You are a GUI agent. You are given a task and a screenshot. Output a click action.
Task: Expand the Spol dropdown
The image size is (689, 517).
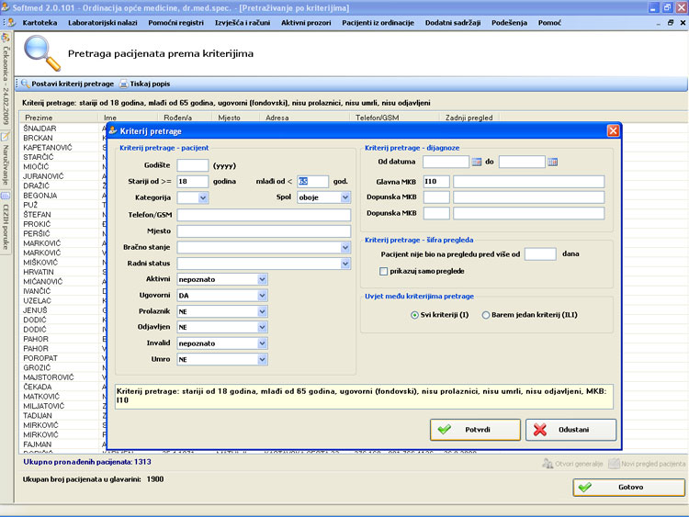click(345, 197)
